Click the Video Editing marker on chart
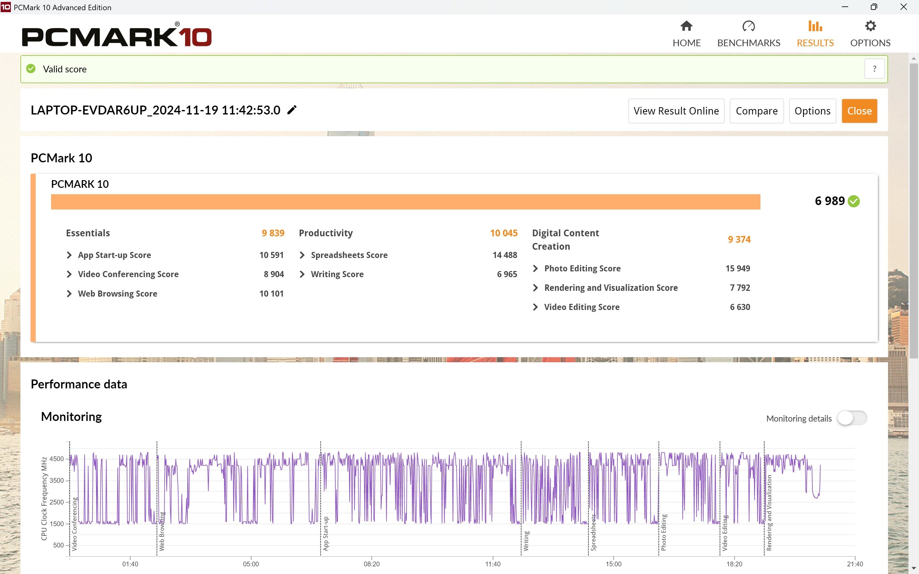This screenshot has height=574, width=919. 725,533
